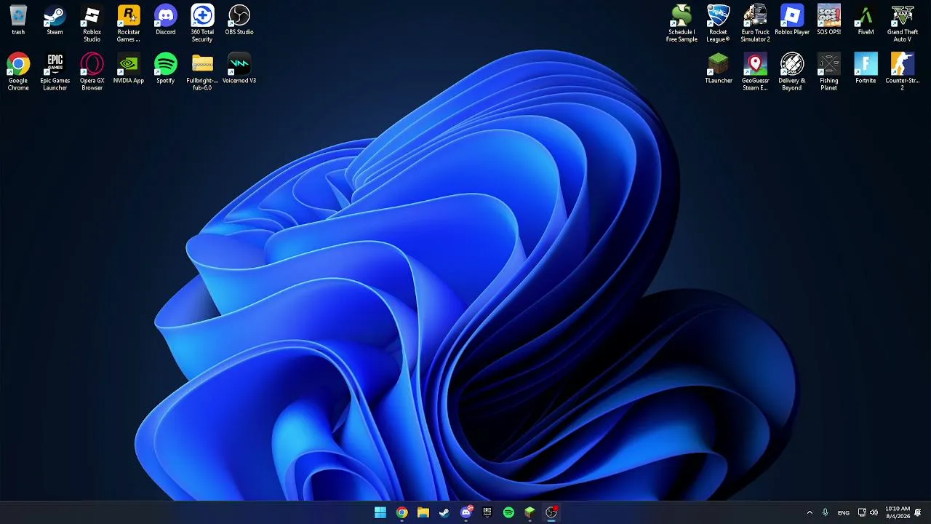Select the Euro Truck Simulator 2 icon
Image resolution: width=931 pixels, height=524 pixels.
pyautogui.click(x=755, y=24)
